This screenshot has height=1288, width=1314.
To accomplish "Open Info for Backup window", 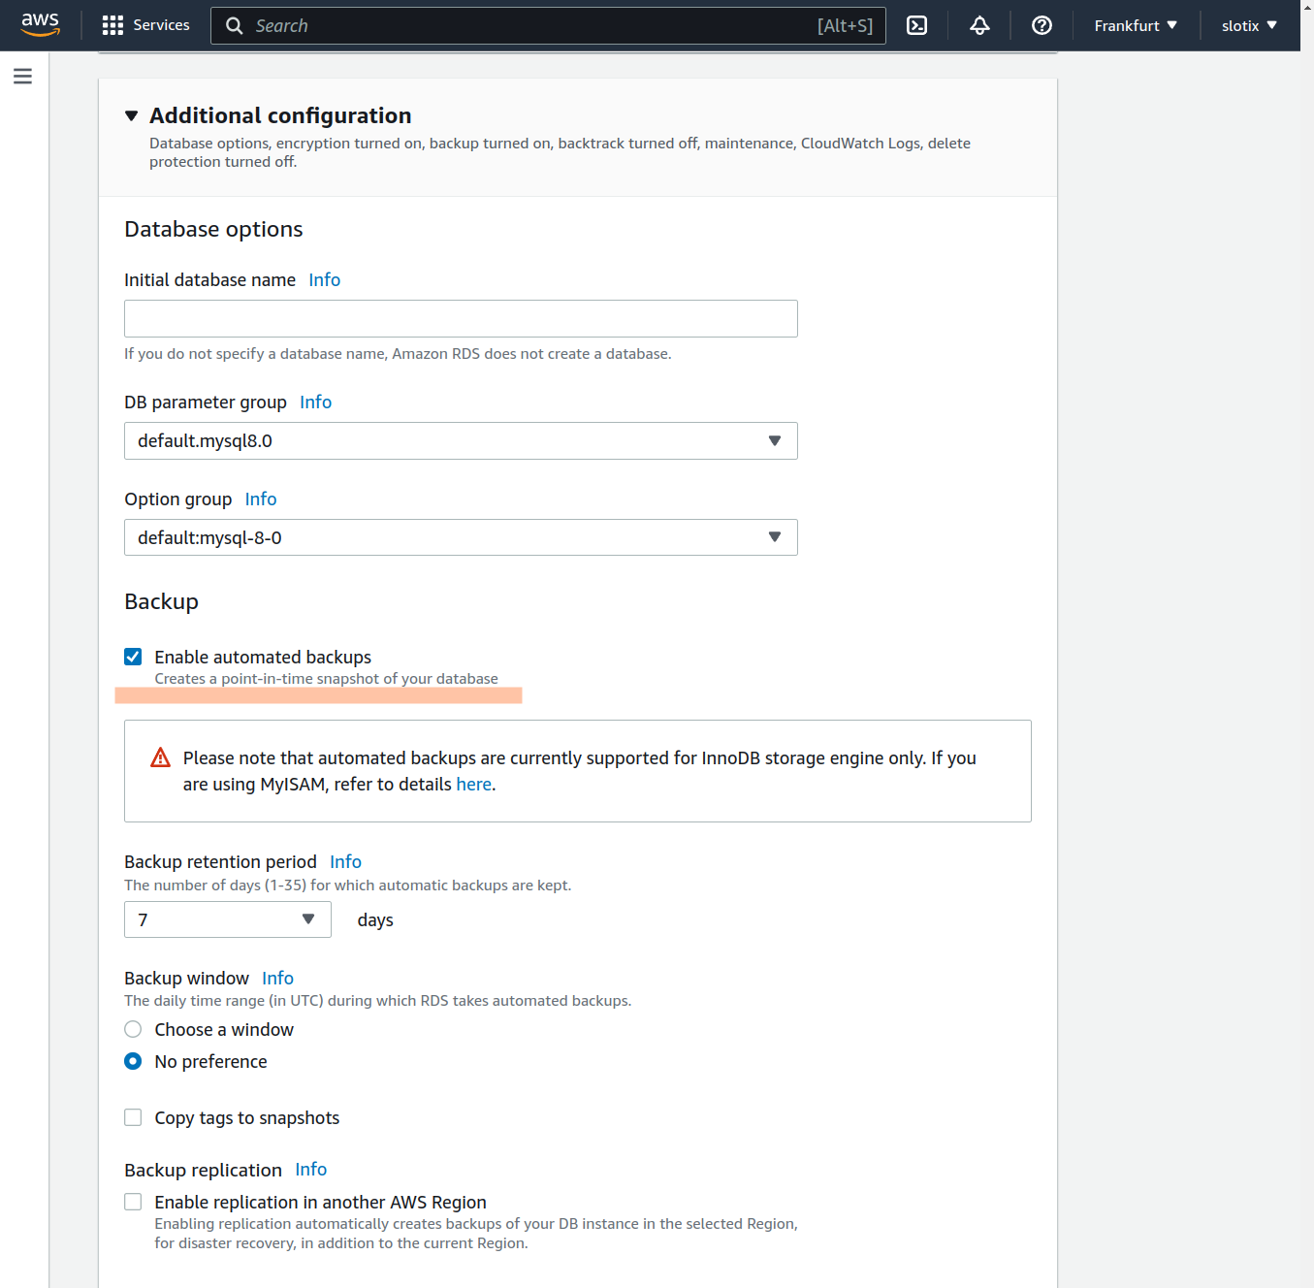I will [x=277, y=978].
